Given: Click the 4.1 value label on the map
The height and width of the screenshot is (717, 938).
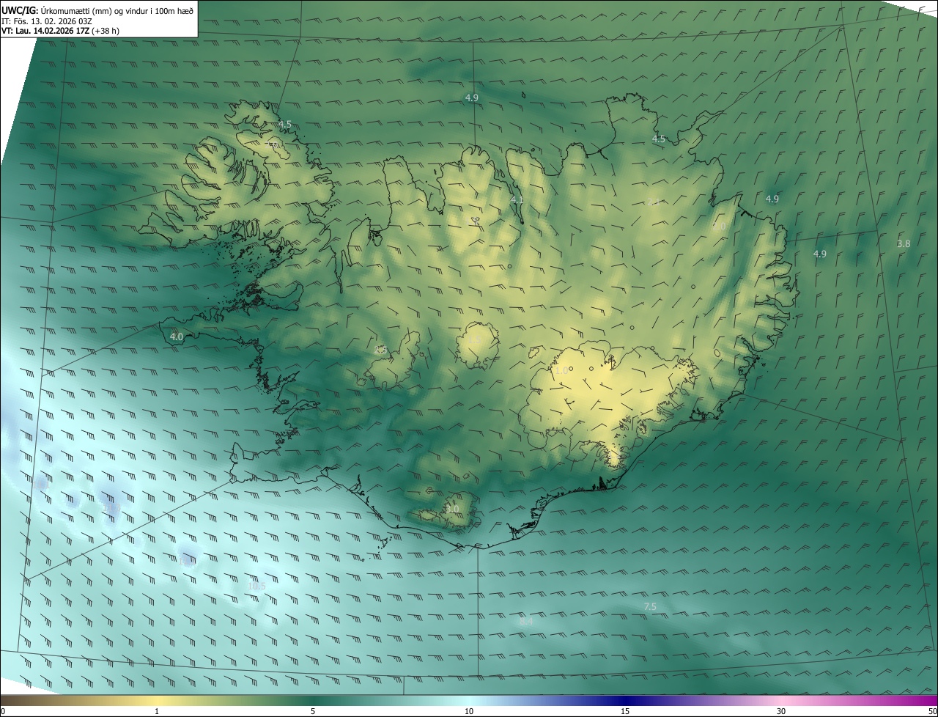Looking at the screenshot, I should (517, 200).
